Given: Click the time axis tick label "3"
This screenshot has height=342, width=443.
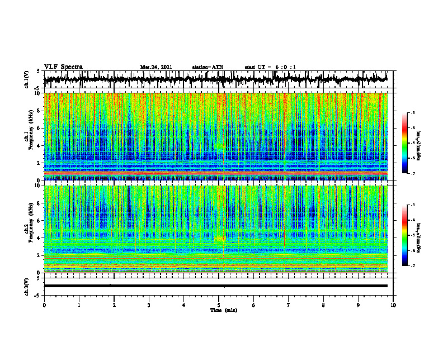Looking at the screenshot, I should pyautogui.click(x=149, y=305).
